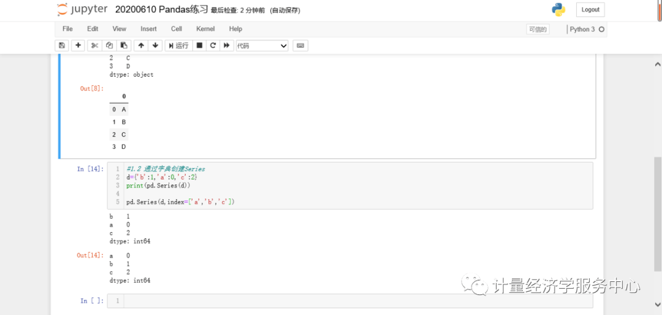Click the Out[8] output prompt
The image size is (662, 315).
[92, 88]
